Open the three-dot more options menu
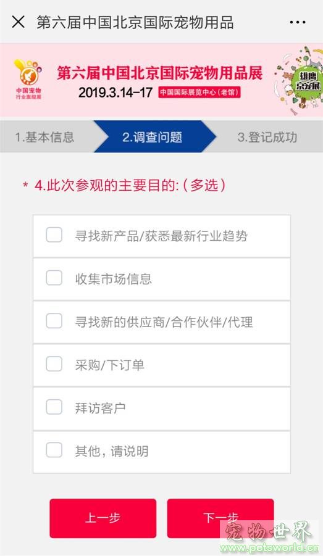323x556 pixels. (x=298, y=22)
